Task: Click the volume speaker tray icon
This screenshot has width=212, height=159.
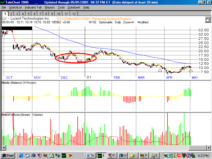Action: [x=175, y=156]
